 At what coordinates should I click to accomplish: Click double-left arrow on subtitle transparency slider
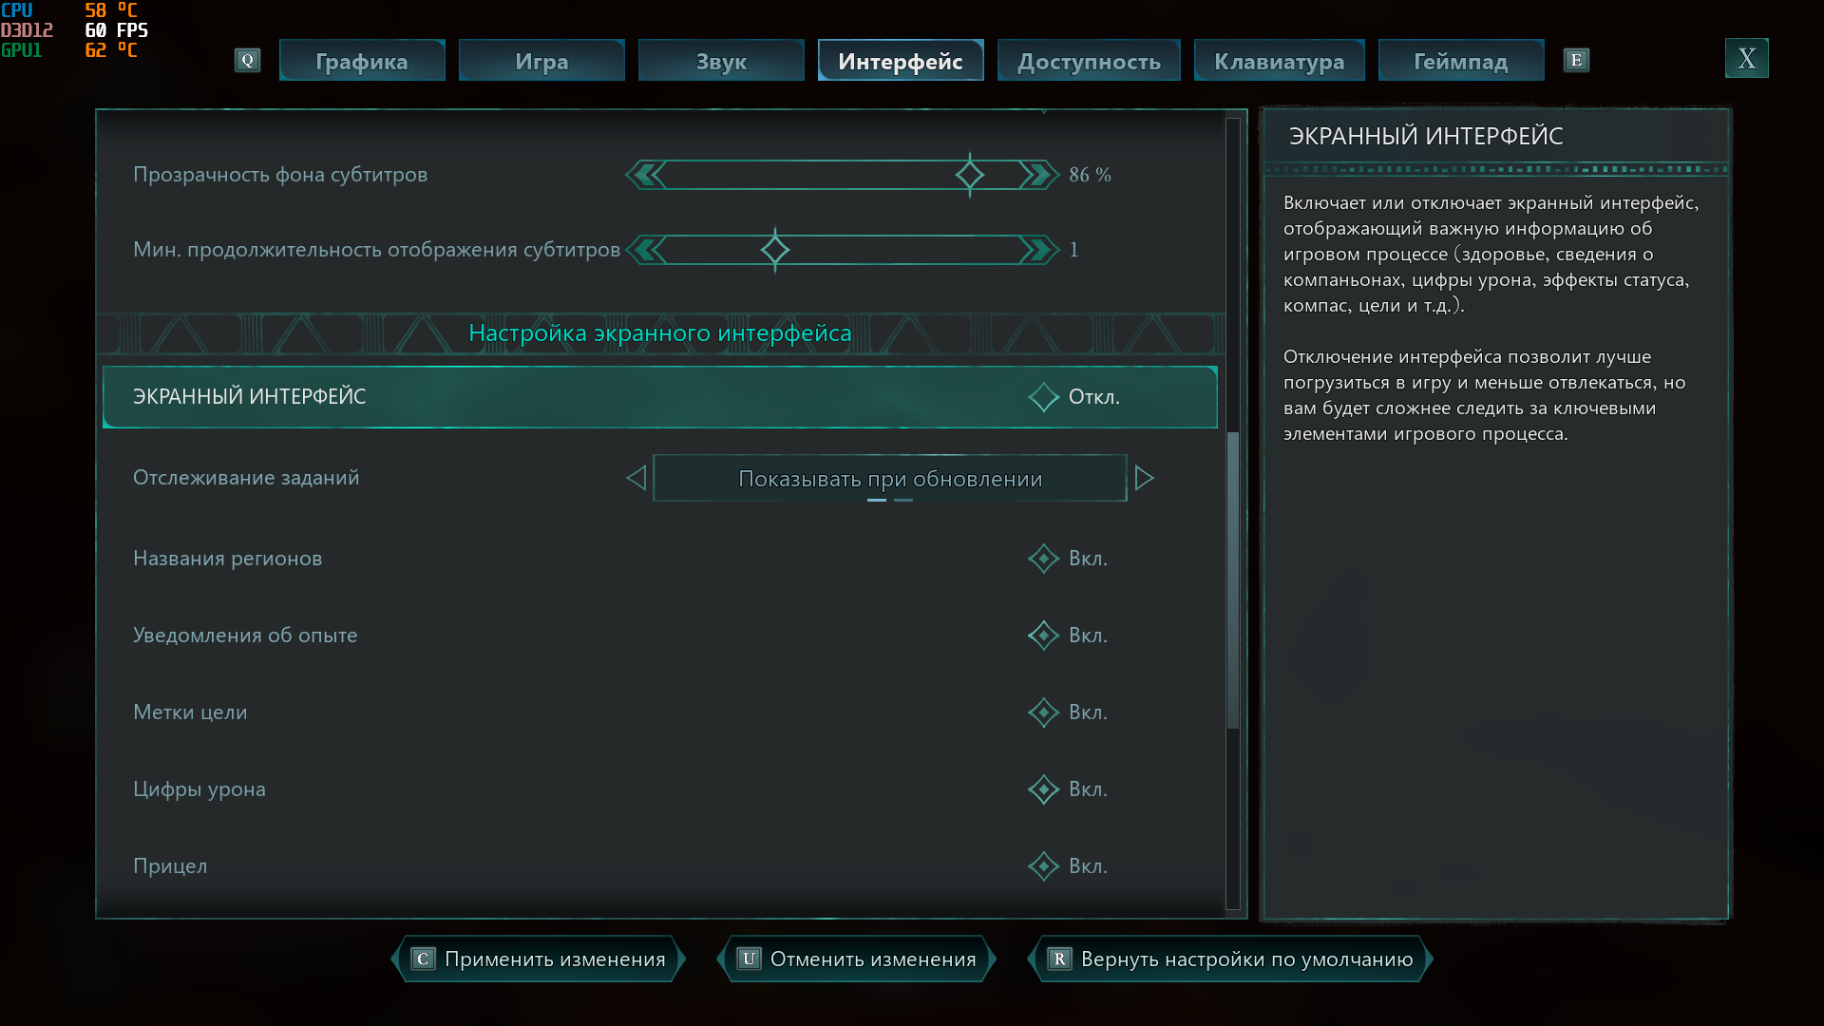pyautogui.click(x=646, y=175)
